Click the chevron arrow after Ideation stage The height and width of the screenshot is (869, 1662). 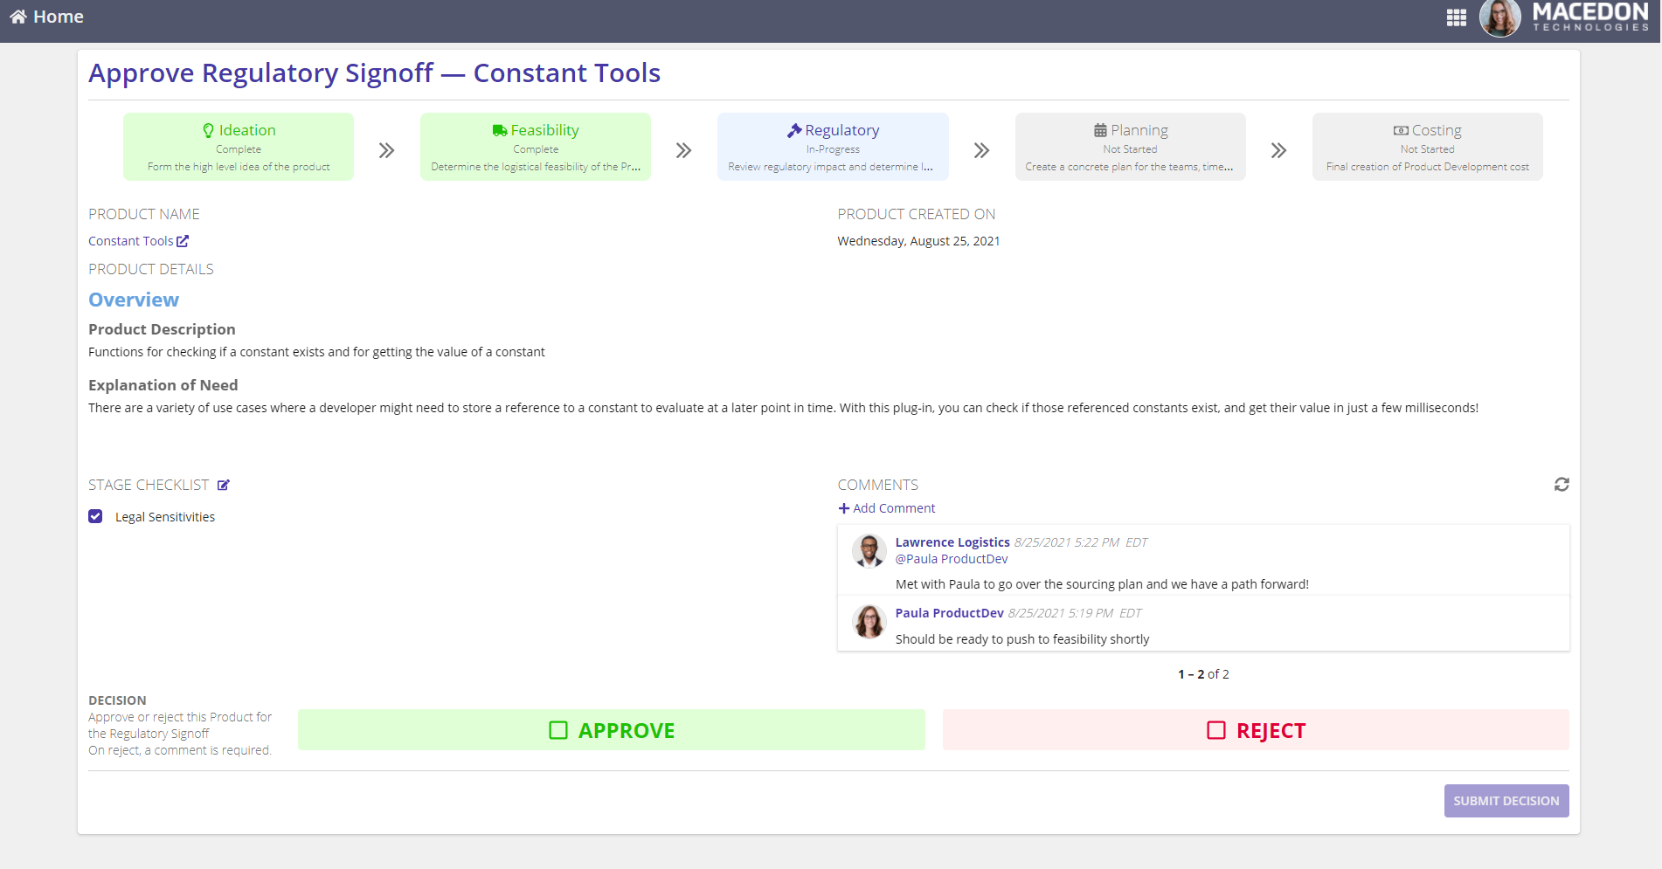[386, 150]
